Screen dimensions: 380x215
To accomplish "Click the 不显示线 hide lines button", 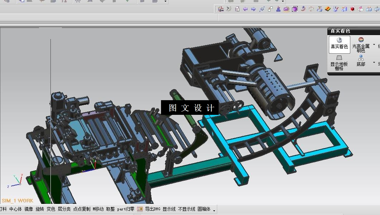I will point(187,209).
